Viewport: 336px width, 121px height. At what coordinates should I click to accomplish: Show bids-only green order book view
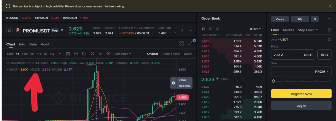[211, 29]
